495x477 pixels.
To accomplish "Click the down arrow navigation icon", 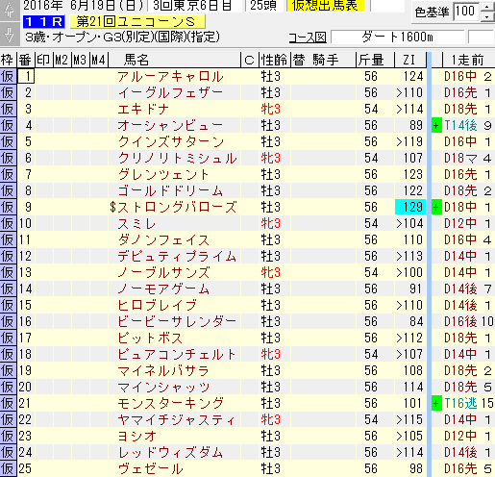I will pos(9,35).
